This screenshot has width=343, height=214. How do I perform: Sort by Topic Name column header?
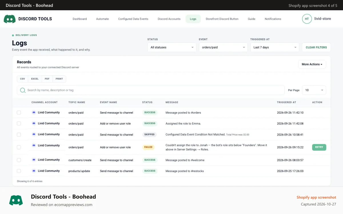77,102
